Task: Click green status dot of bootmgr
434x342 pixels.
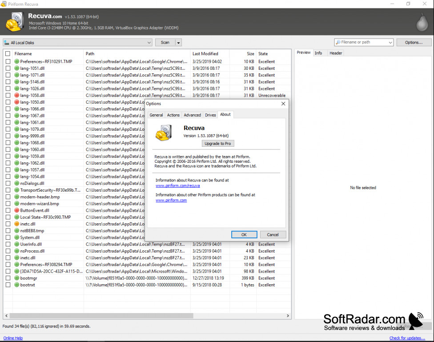Action: click(x=16, y=278)
